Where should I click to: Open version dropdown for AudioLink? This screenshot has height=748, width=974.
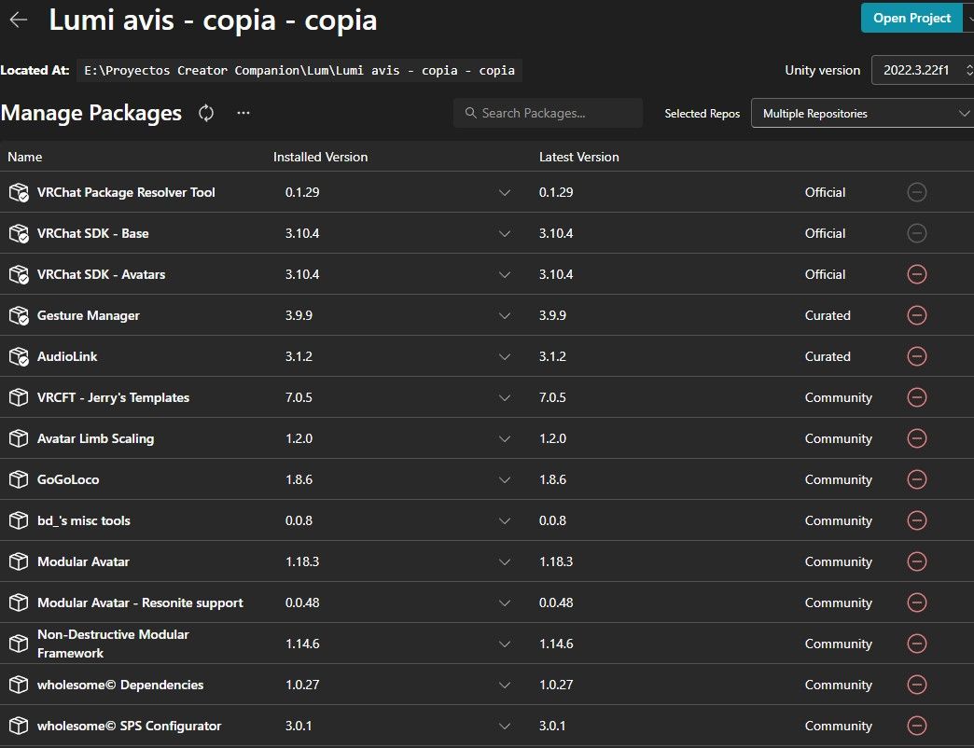coord(505,357)
